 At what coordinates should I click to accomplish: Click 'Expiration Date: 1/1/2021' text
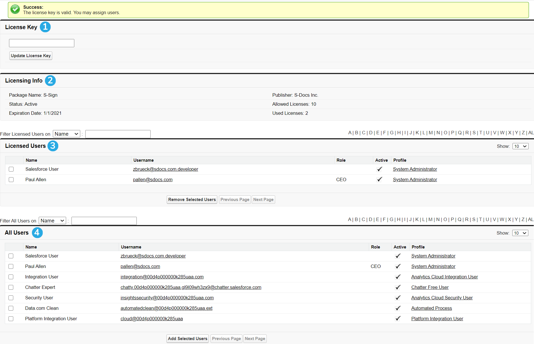tap(35, 113)
